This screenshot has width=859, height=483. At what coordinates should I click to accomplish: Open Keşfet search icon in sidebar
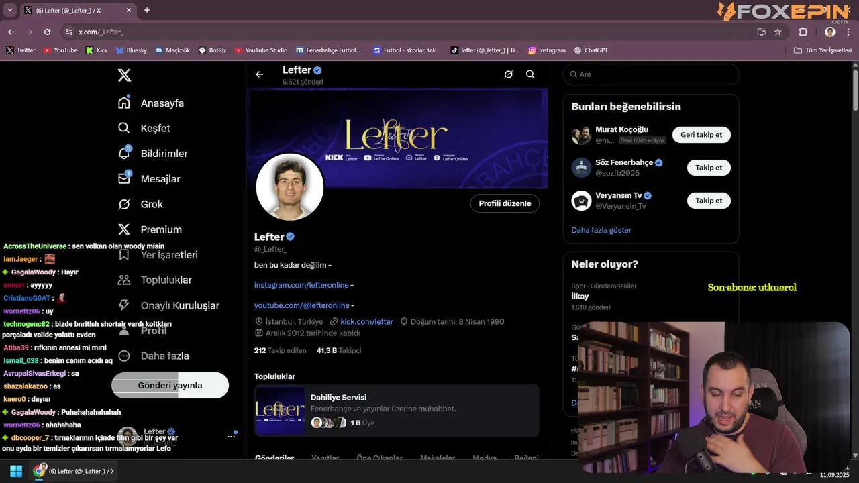124,128
